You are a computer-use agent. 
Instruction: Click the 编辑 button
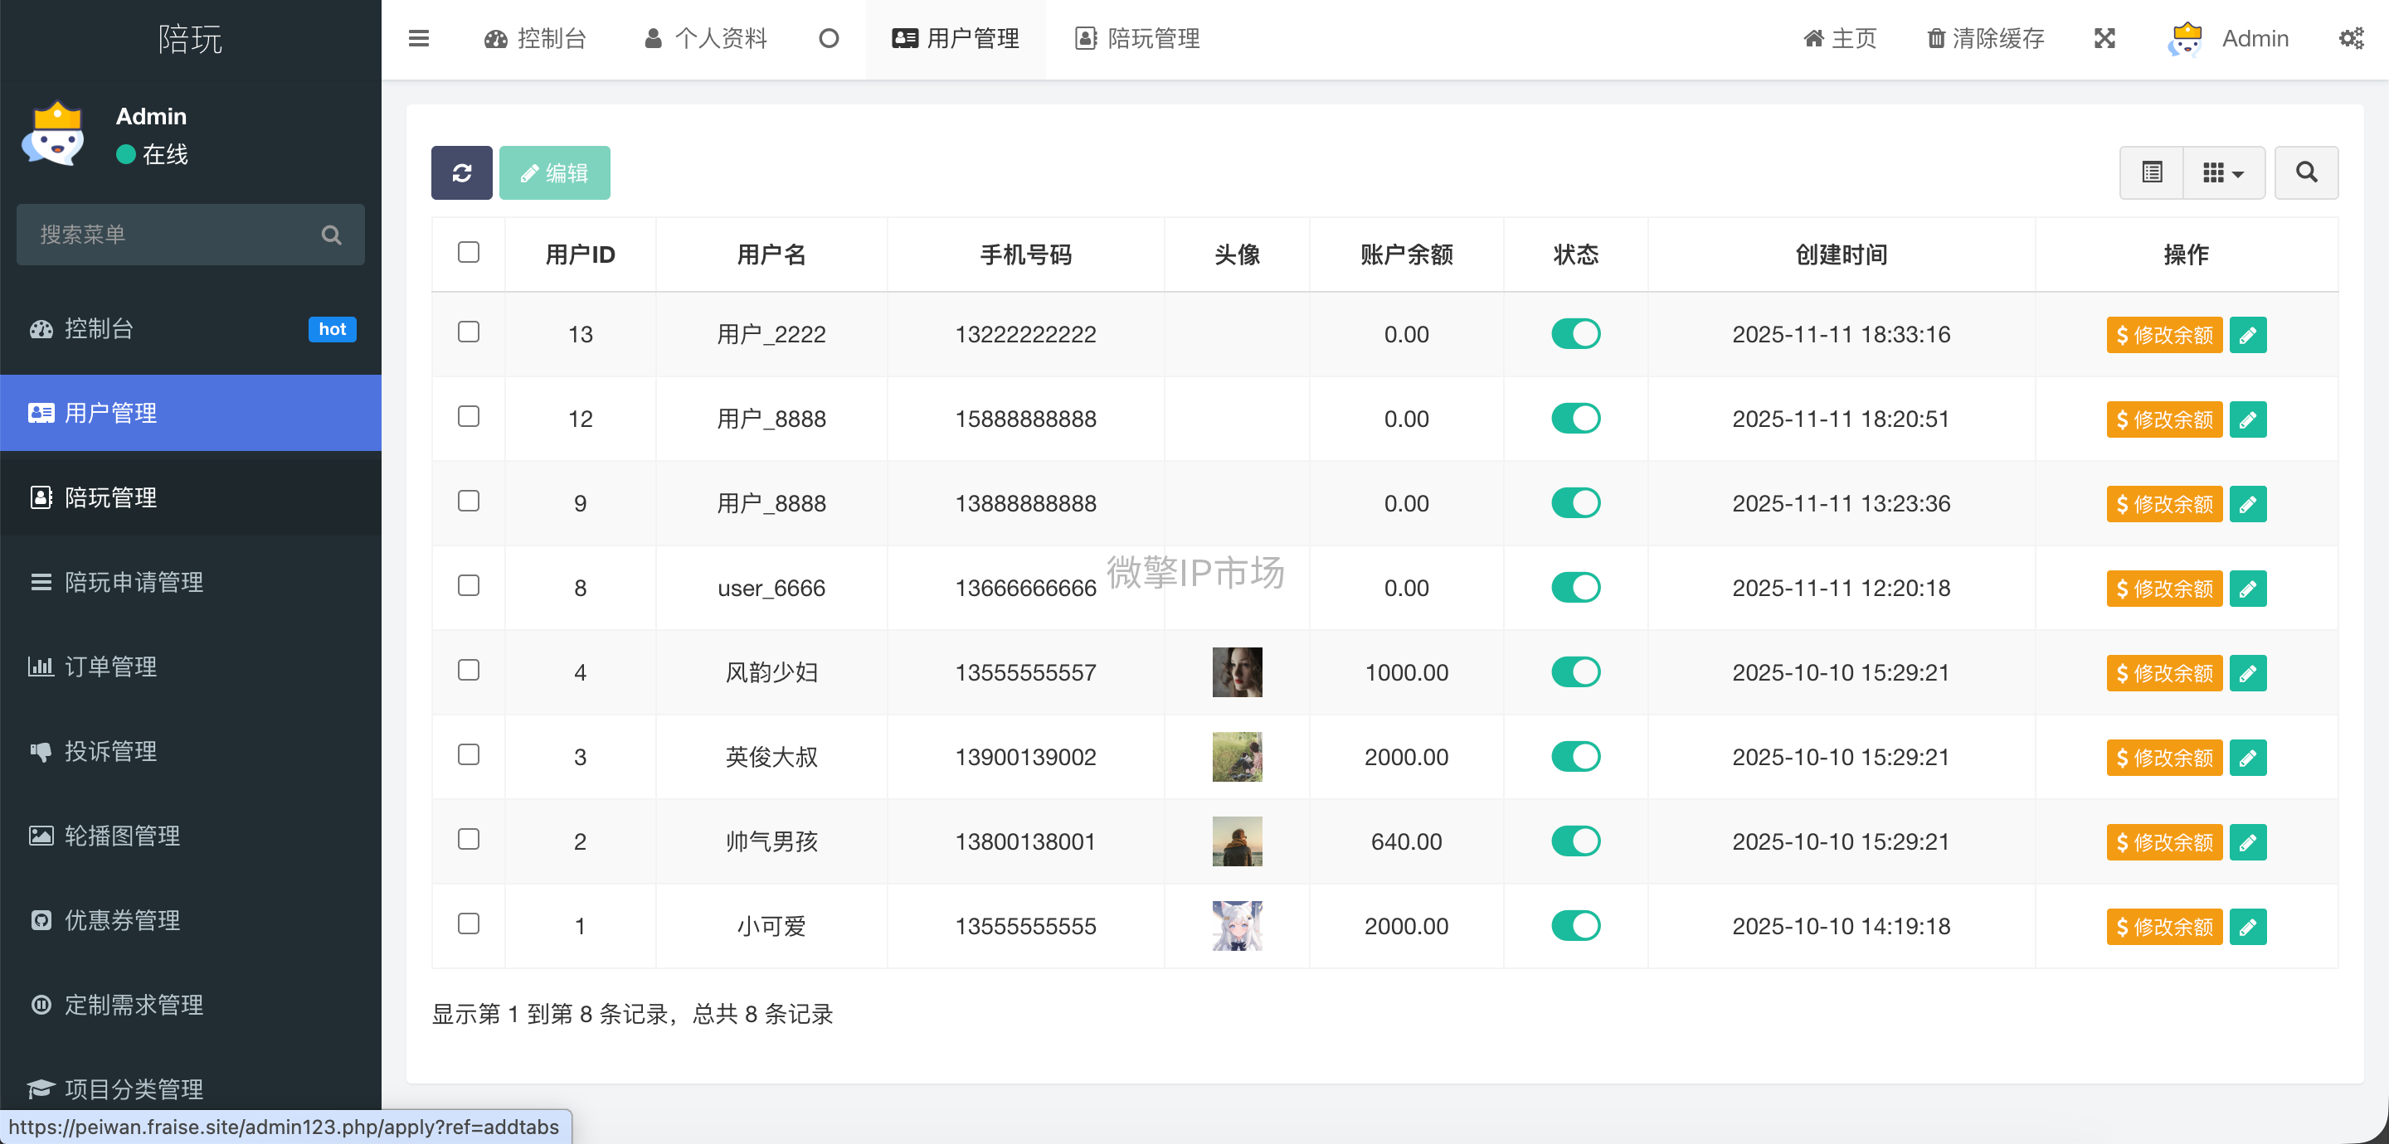pos(555,172)
